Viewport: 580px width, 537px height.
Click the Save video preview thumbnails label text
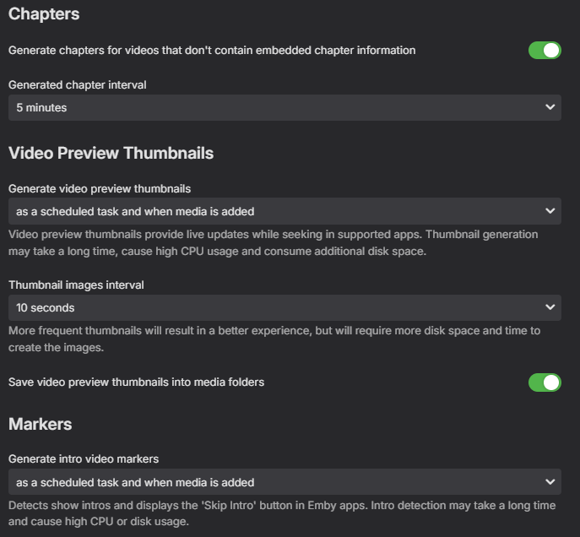point(136,382)
